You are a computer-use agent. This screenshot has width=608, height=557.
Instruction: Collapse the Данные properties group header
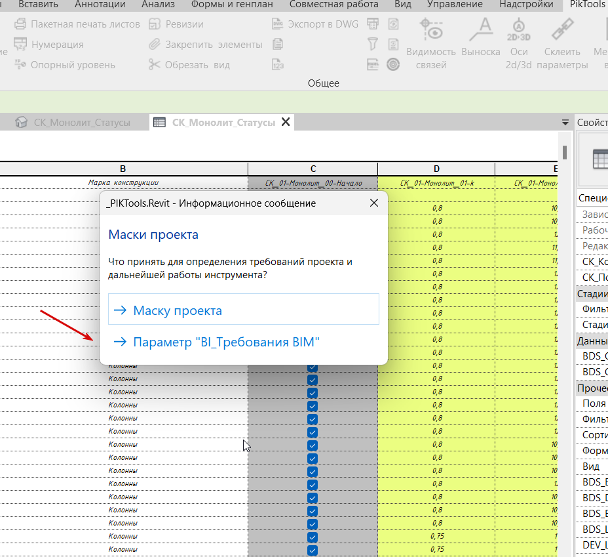591,340
